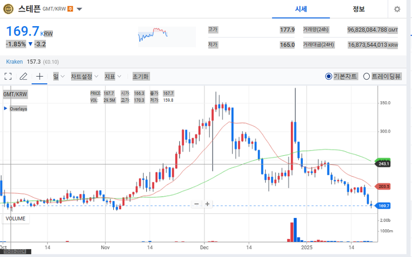This screenshot has width=412, height=257.
Task: Select the 트레이딩뷰 radio button
Action: (x=367, y=77)
